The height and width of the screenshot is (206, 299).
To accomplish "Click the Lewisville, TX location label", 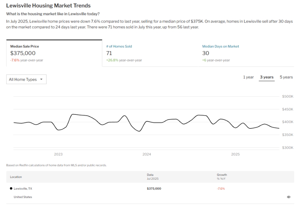I will pyautogui.click(x=23, y=189).
